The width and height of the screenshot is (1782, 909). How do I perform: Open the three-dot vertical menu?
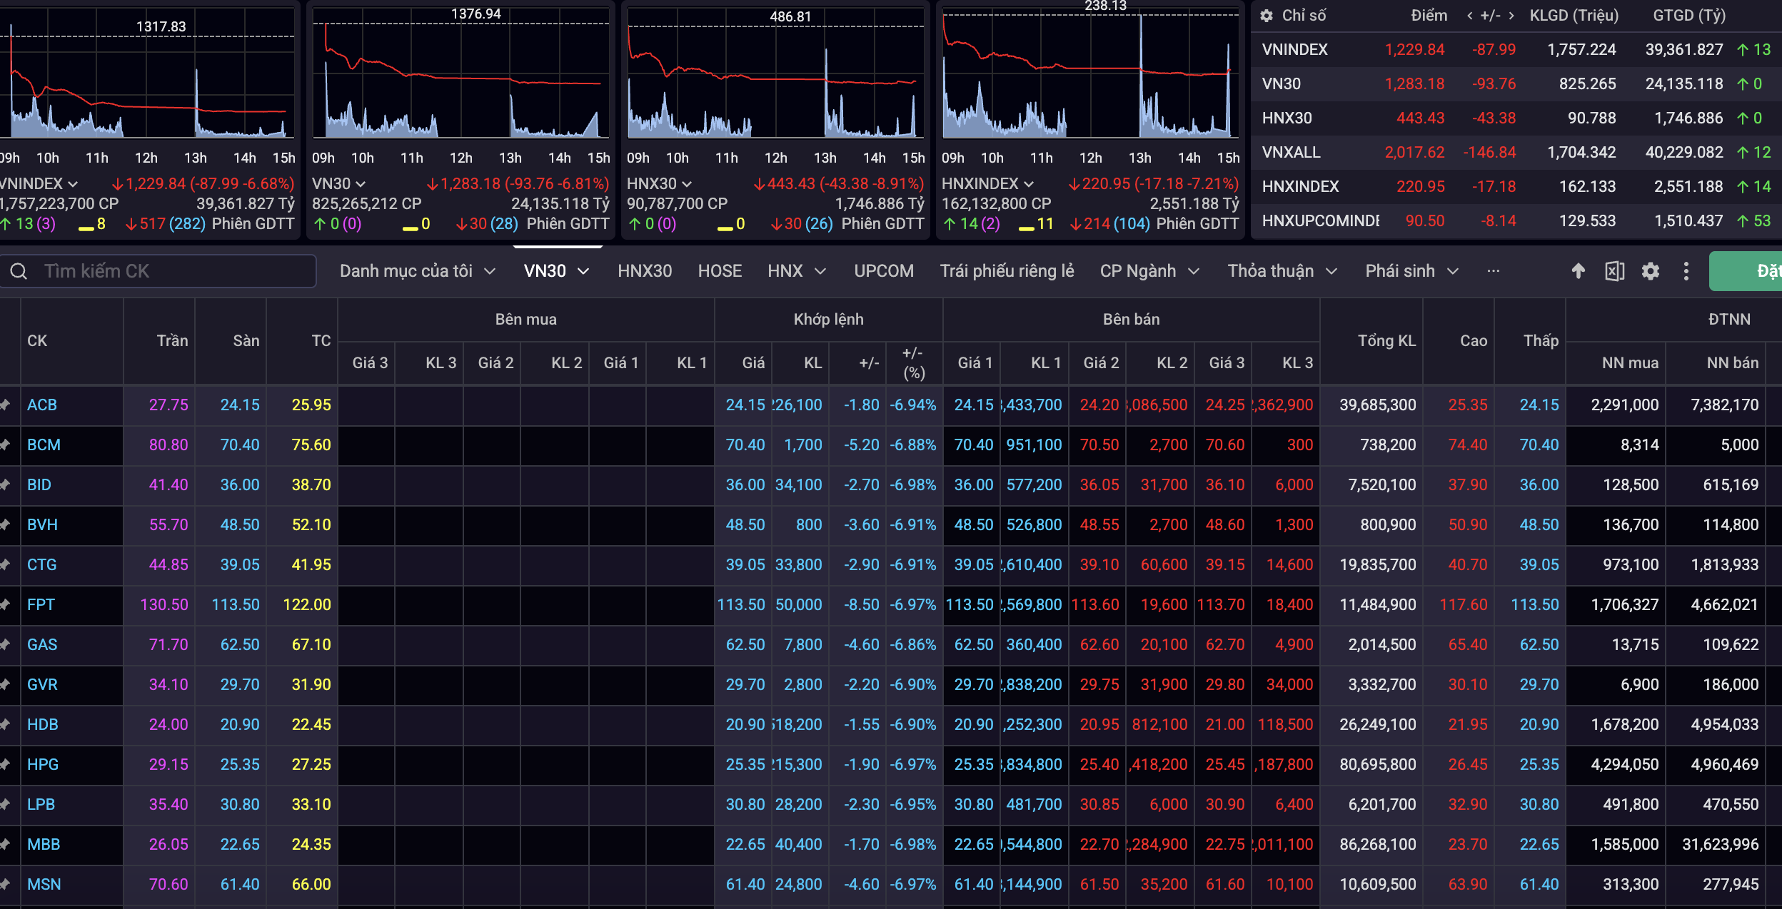(1686, 271)
